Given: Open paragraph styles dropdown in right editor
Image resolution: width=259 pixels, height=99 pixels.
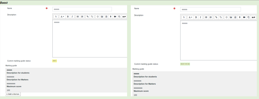Looking at the screenshot, I should (x=190, y=17).
